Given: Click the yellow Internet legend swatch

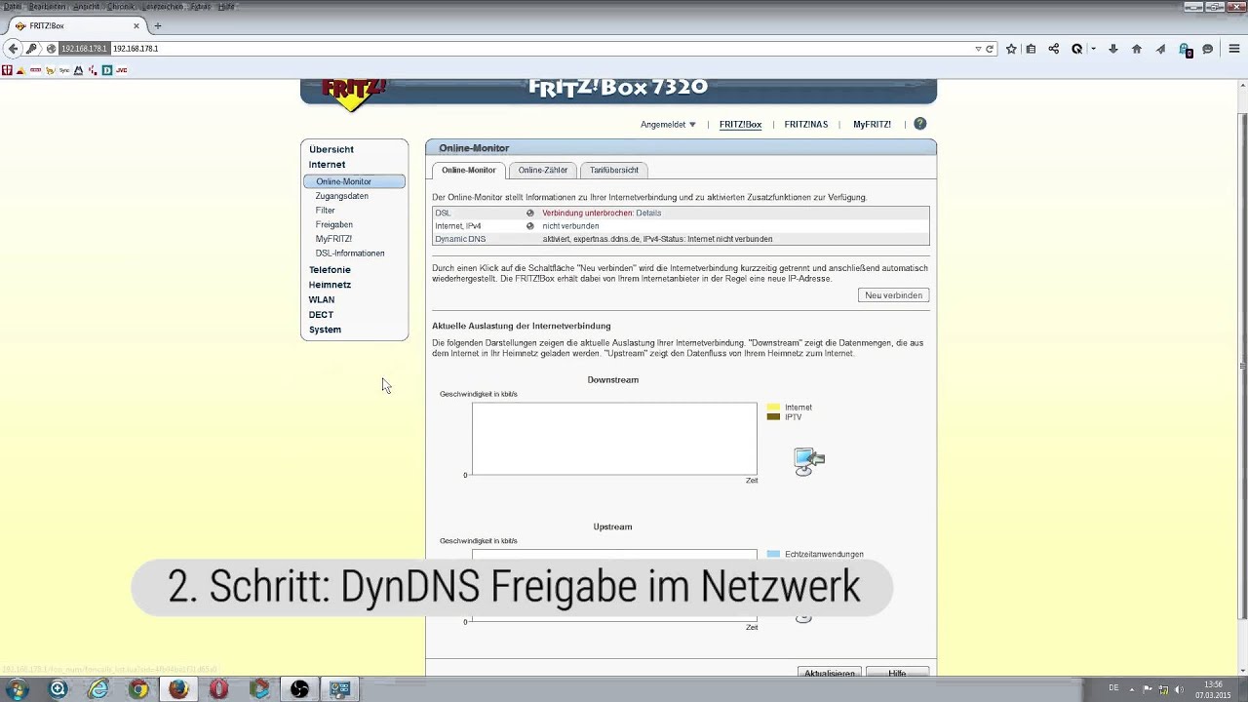Looking at the screenshot, I should [773, 408].
